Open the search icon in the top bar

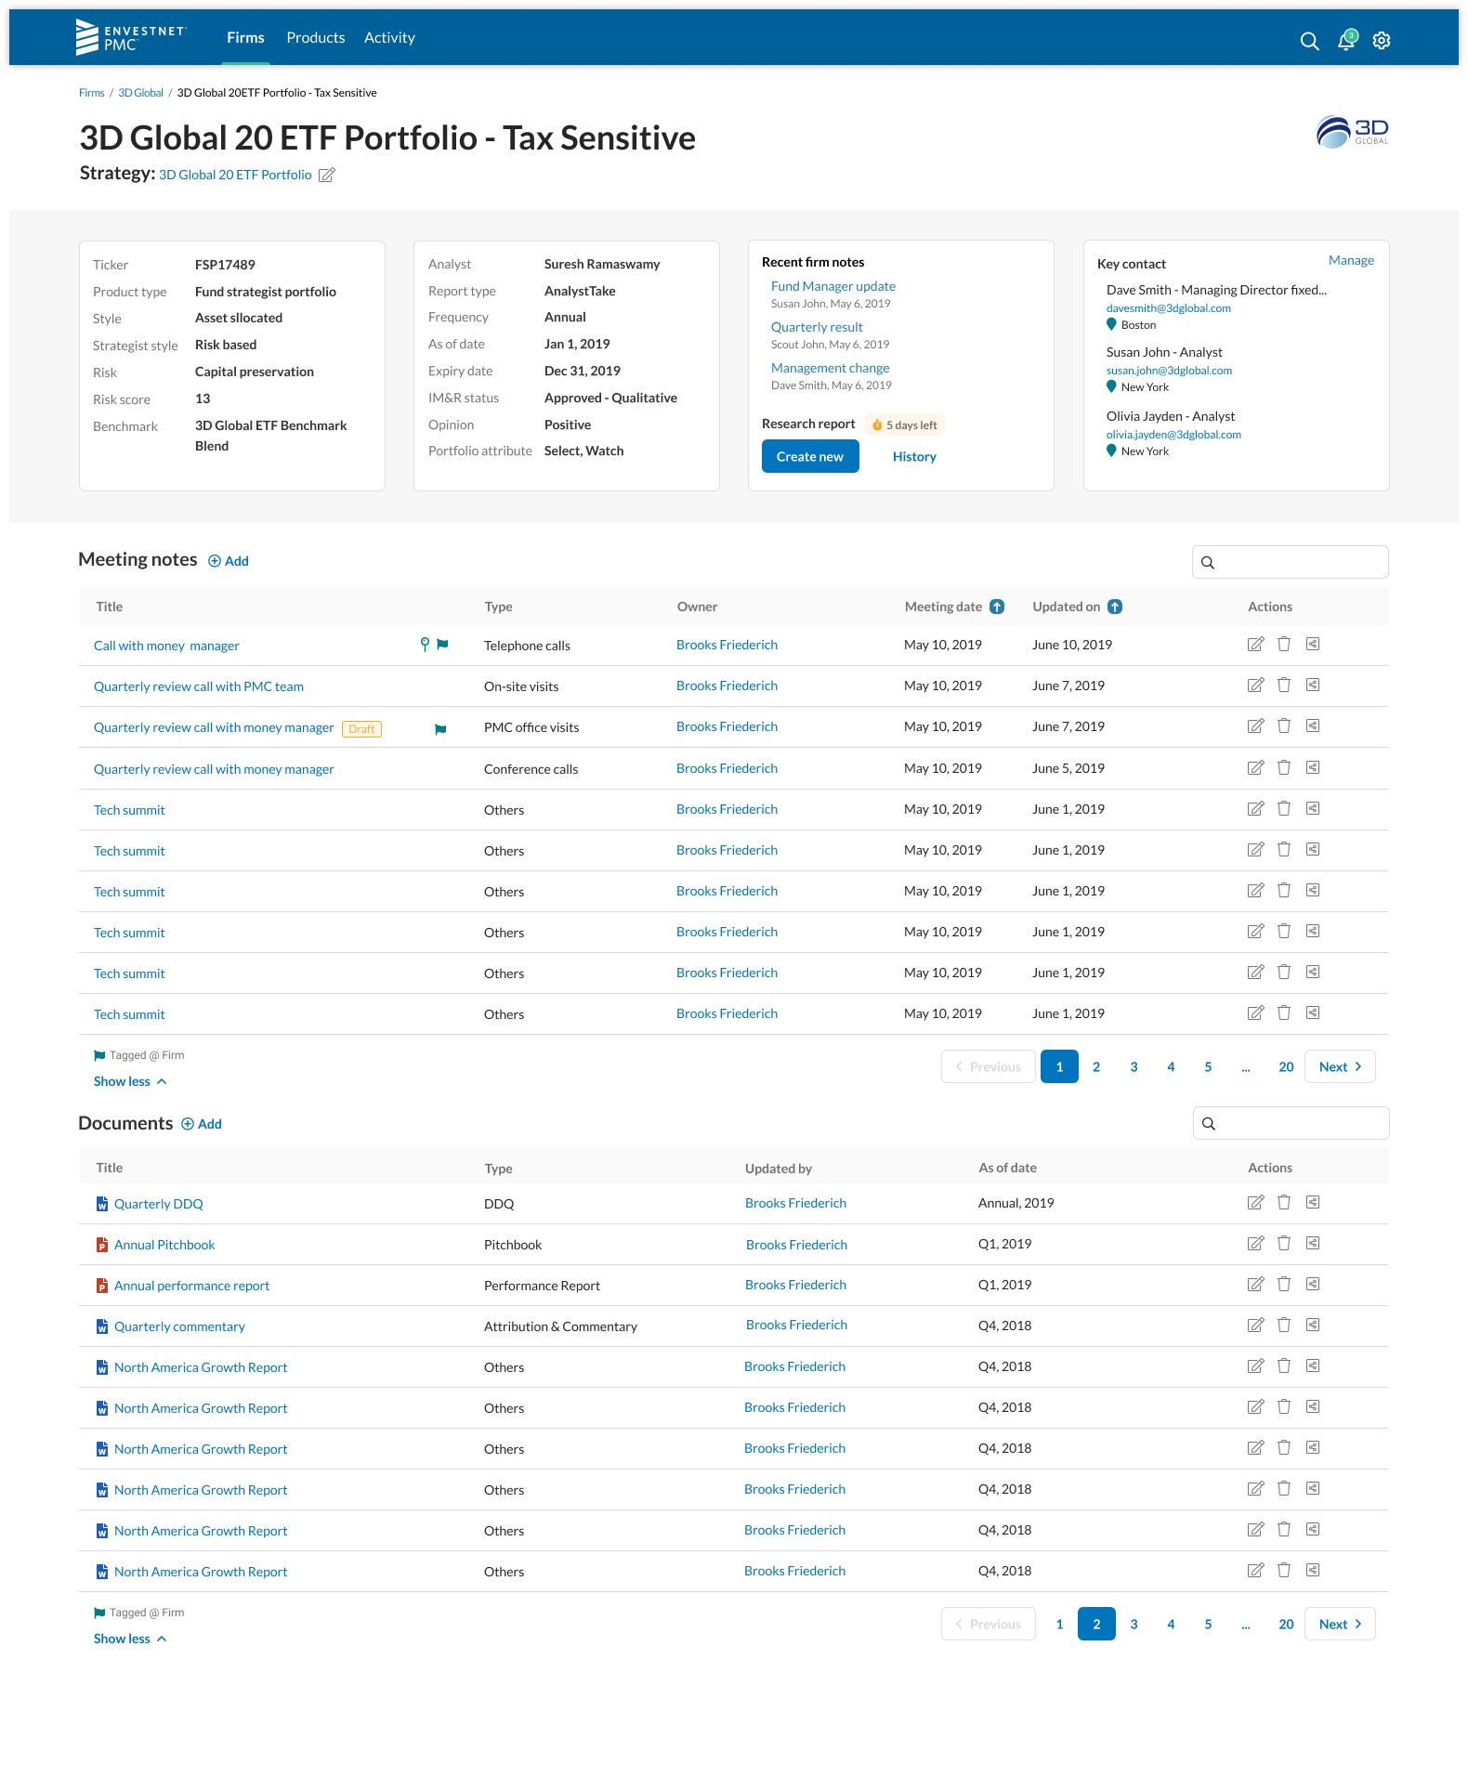point(1309,41)
